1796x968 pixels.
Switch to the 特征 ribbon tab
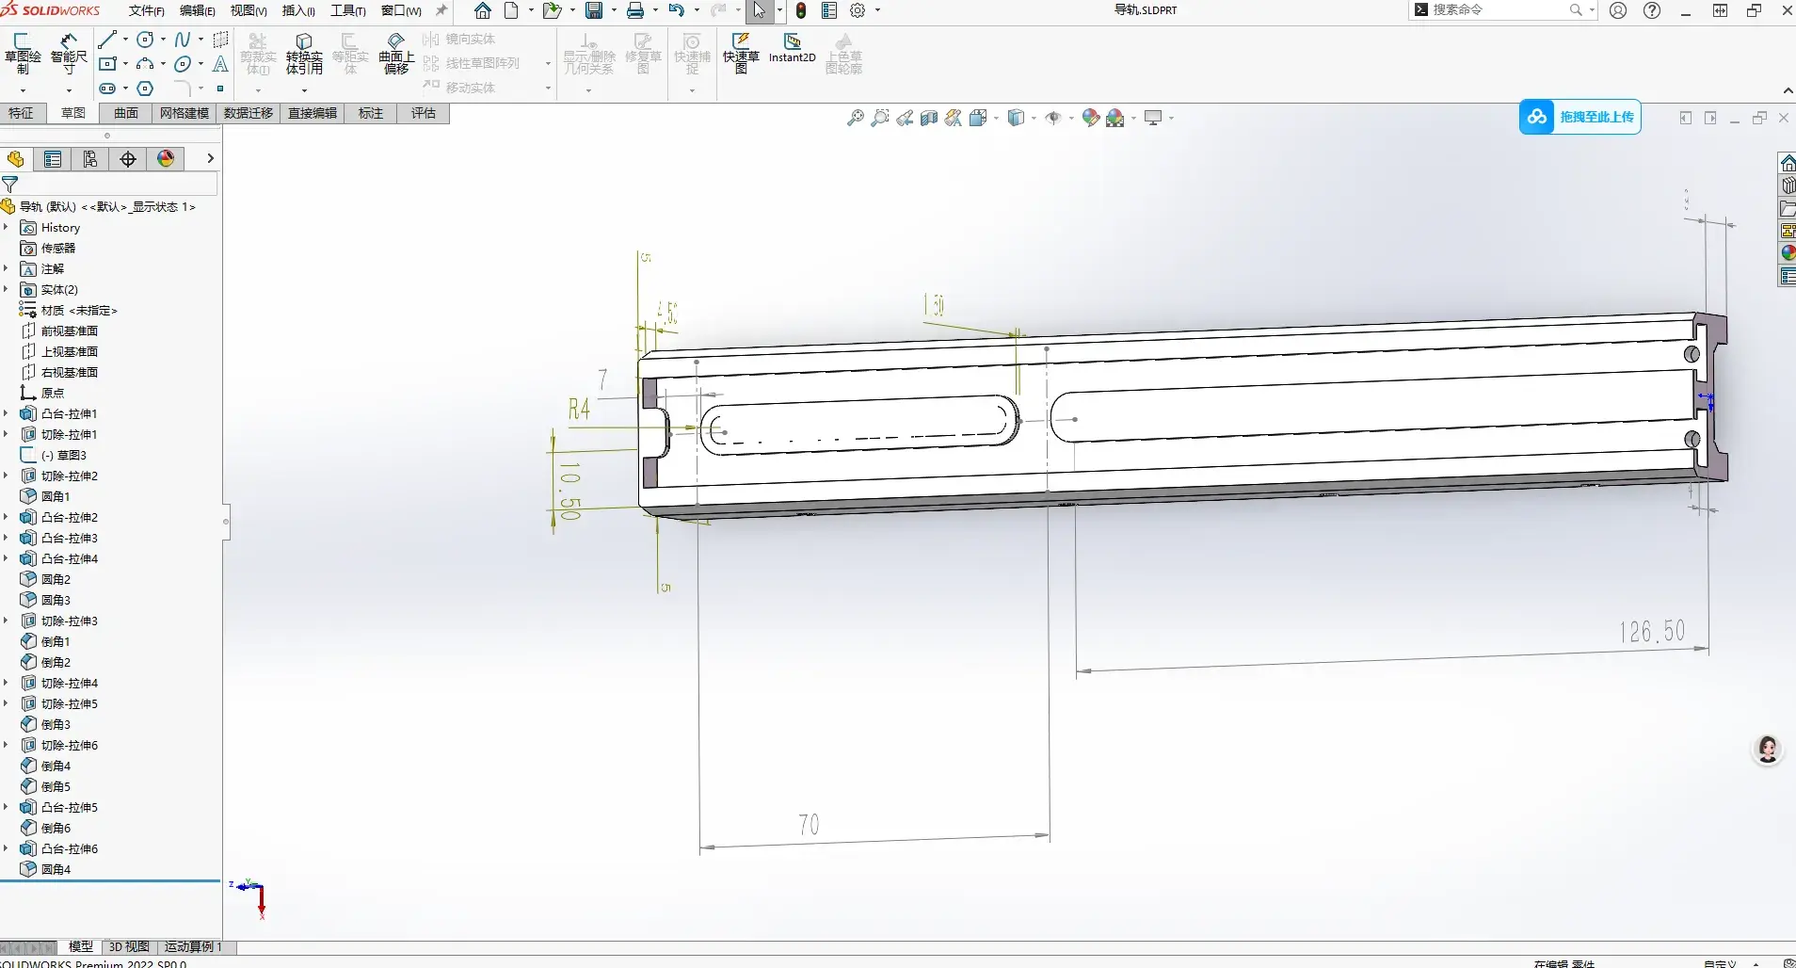[x=21, y=113]
